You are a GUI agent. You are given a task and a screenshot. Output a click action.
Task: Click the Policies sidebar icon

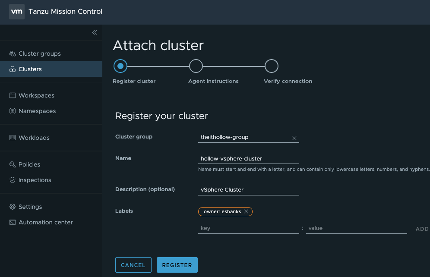click(x=13, y=164)
